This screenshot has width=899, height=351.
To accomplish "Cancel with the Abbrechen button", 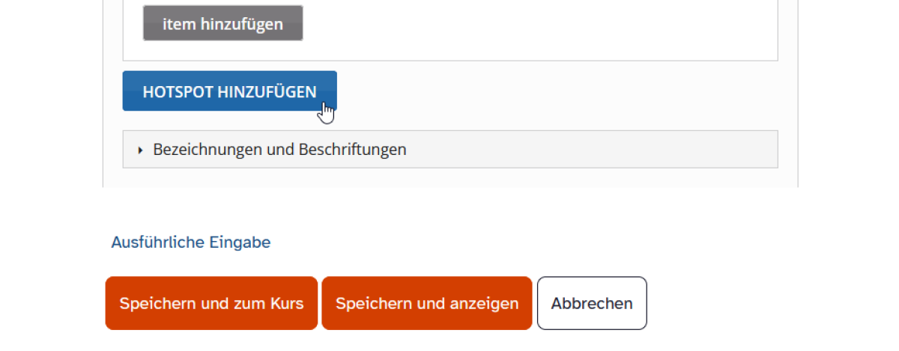I will (591, 303).
